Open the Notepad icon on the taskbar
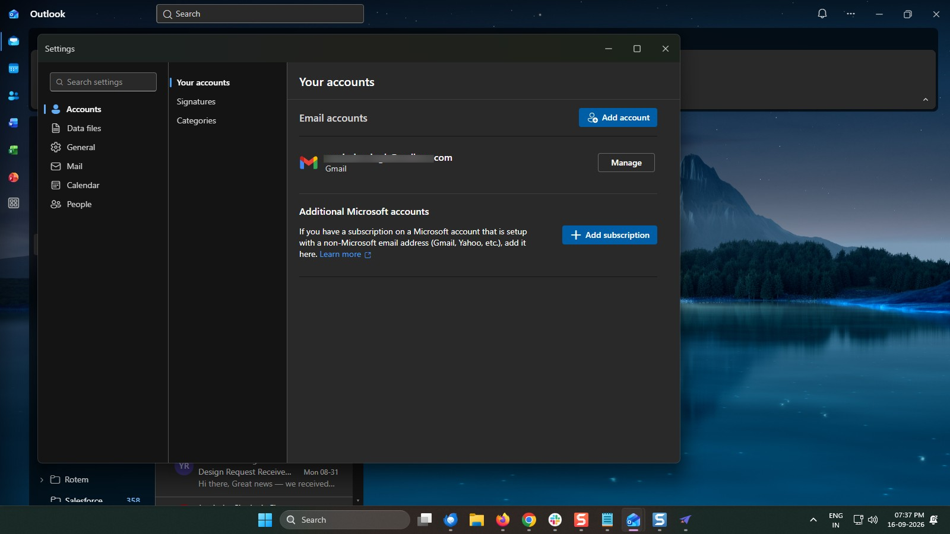950x534 pixels. 607,520
